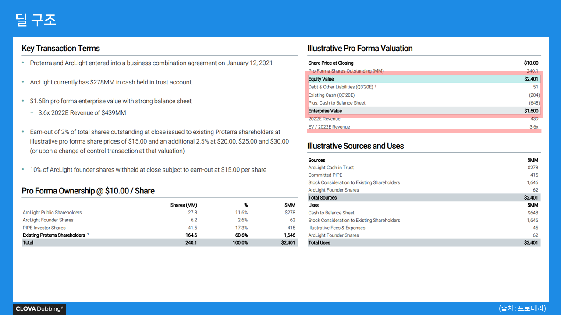Click the 'Illustrative Pro Forma Valuation' heading
This screenshot has height=315, width=561.
pyautogui.click(x=360, y=49)
